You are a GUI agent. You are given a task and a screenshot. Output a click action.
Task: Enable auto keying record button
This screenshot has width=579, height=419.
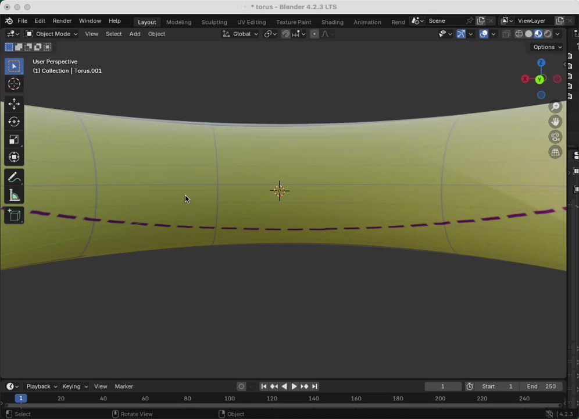tap(241, 386)
